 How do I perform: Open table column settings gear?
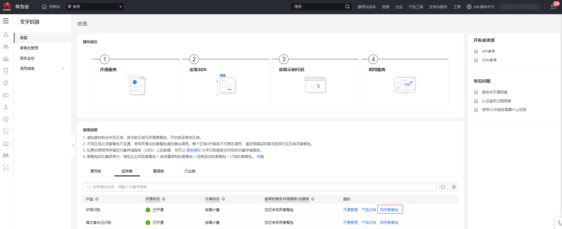454,187
